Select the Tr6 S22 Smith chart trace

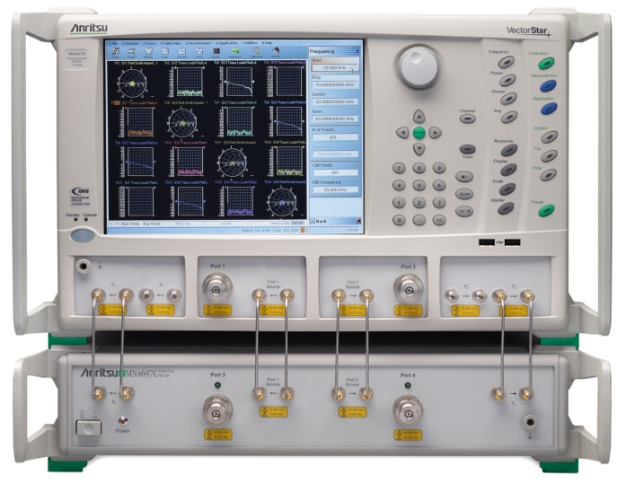click(x=182, y=123)
